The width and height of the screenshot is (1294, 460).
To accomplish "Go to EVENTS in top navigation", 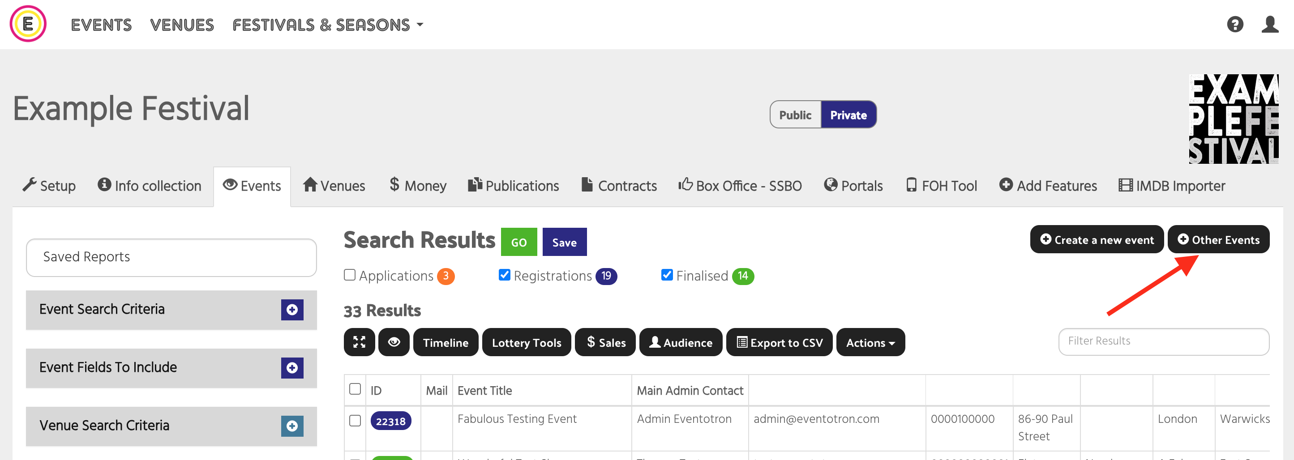I will point(101,25).
